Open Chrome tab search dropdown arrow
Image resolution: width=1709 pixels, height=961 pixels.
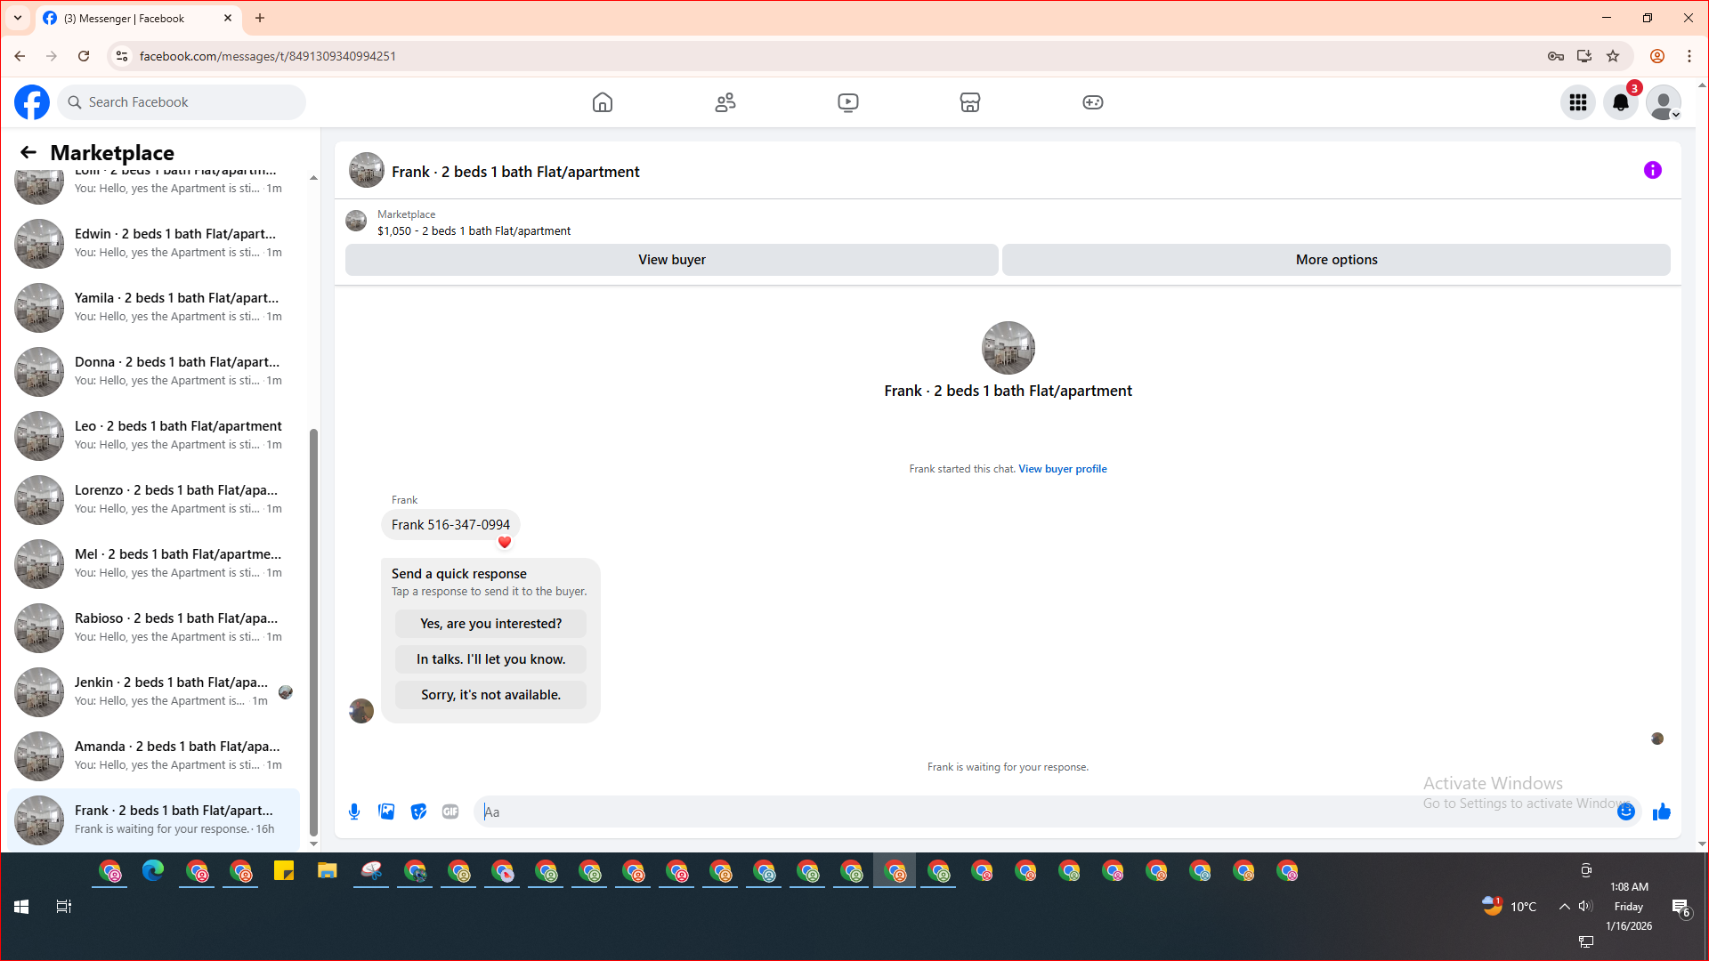[18, 18]
